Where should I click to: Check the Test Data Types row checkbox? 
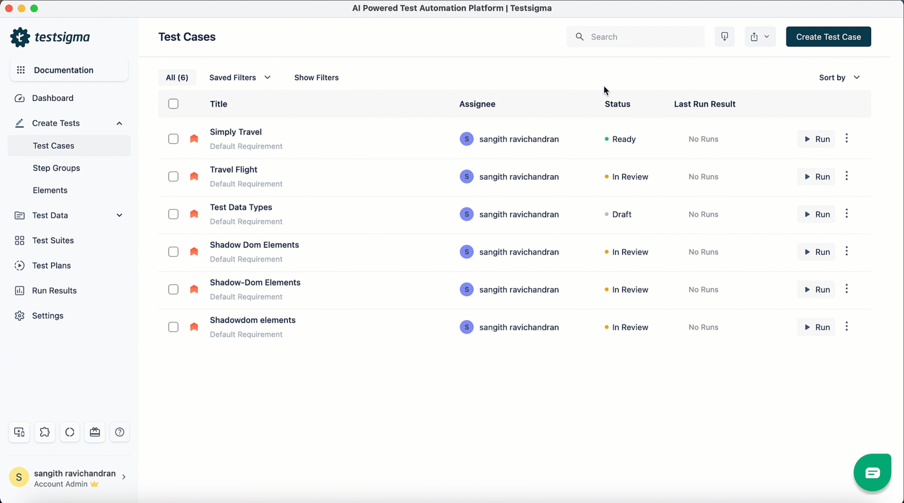(173, 214)
